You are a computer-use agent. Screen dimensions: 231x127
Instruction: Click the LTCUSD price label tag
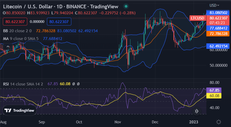pyautogui.click(x=197, y=18)
